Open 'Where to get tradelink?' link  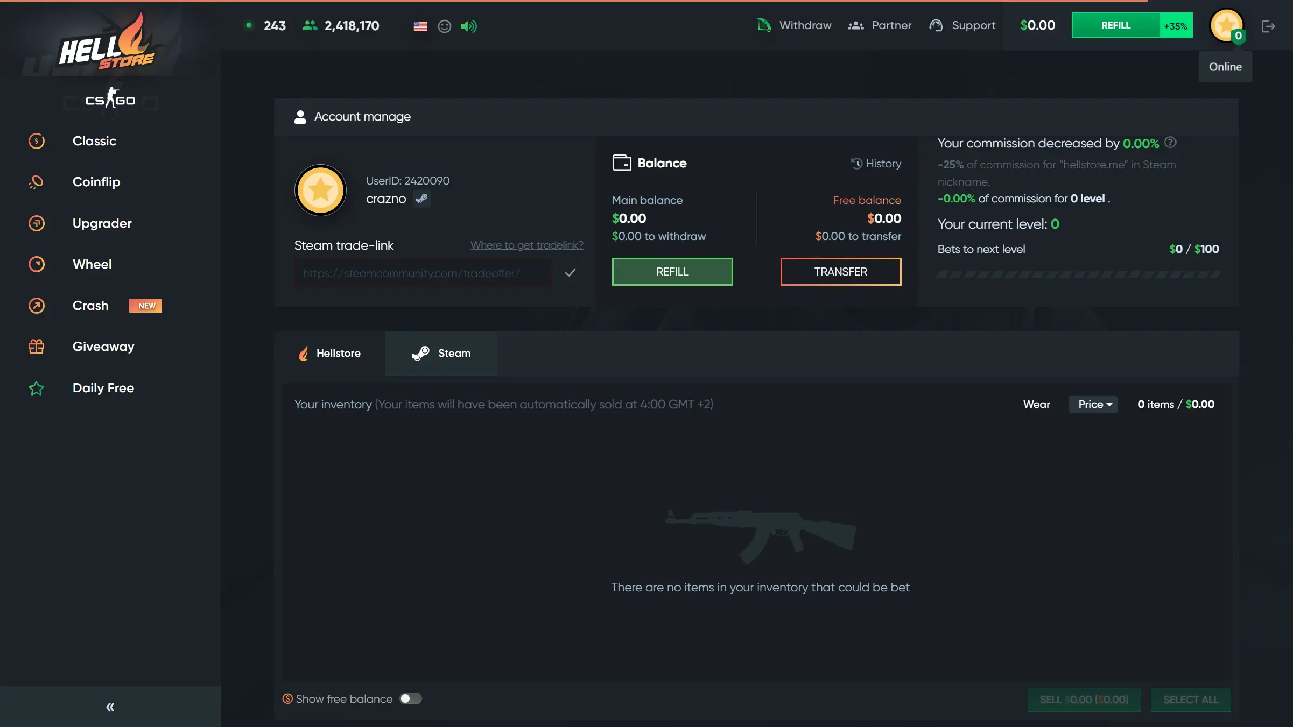click(x=527, y=245)
